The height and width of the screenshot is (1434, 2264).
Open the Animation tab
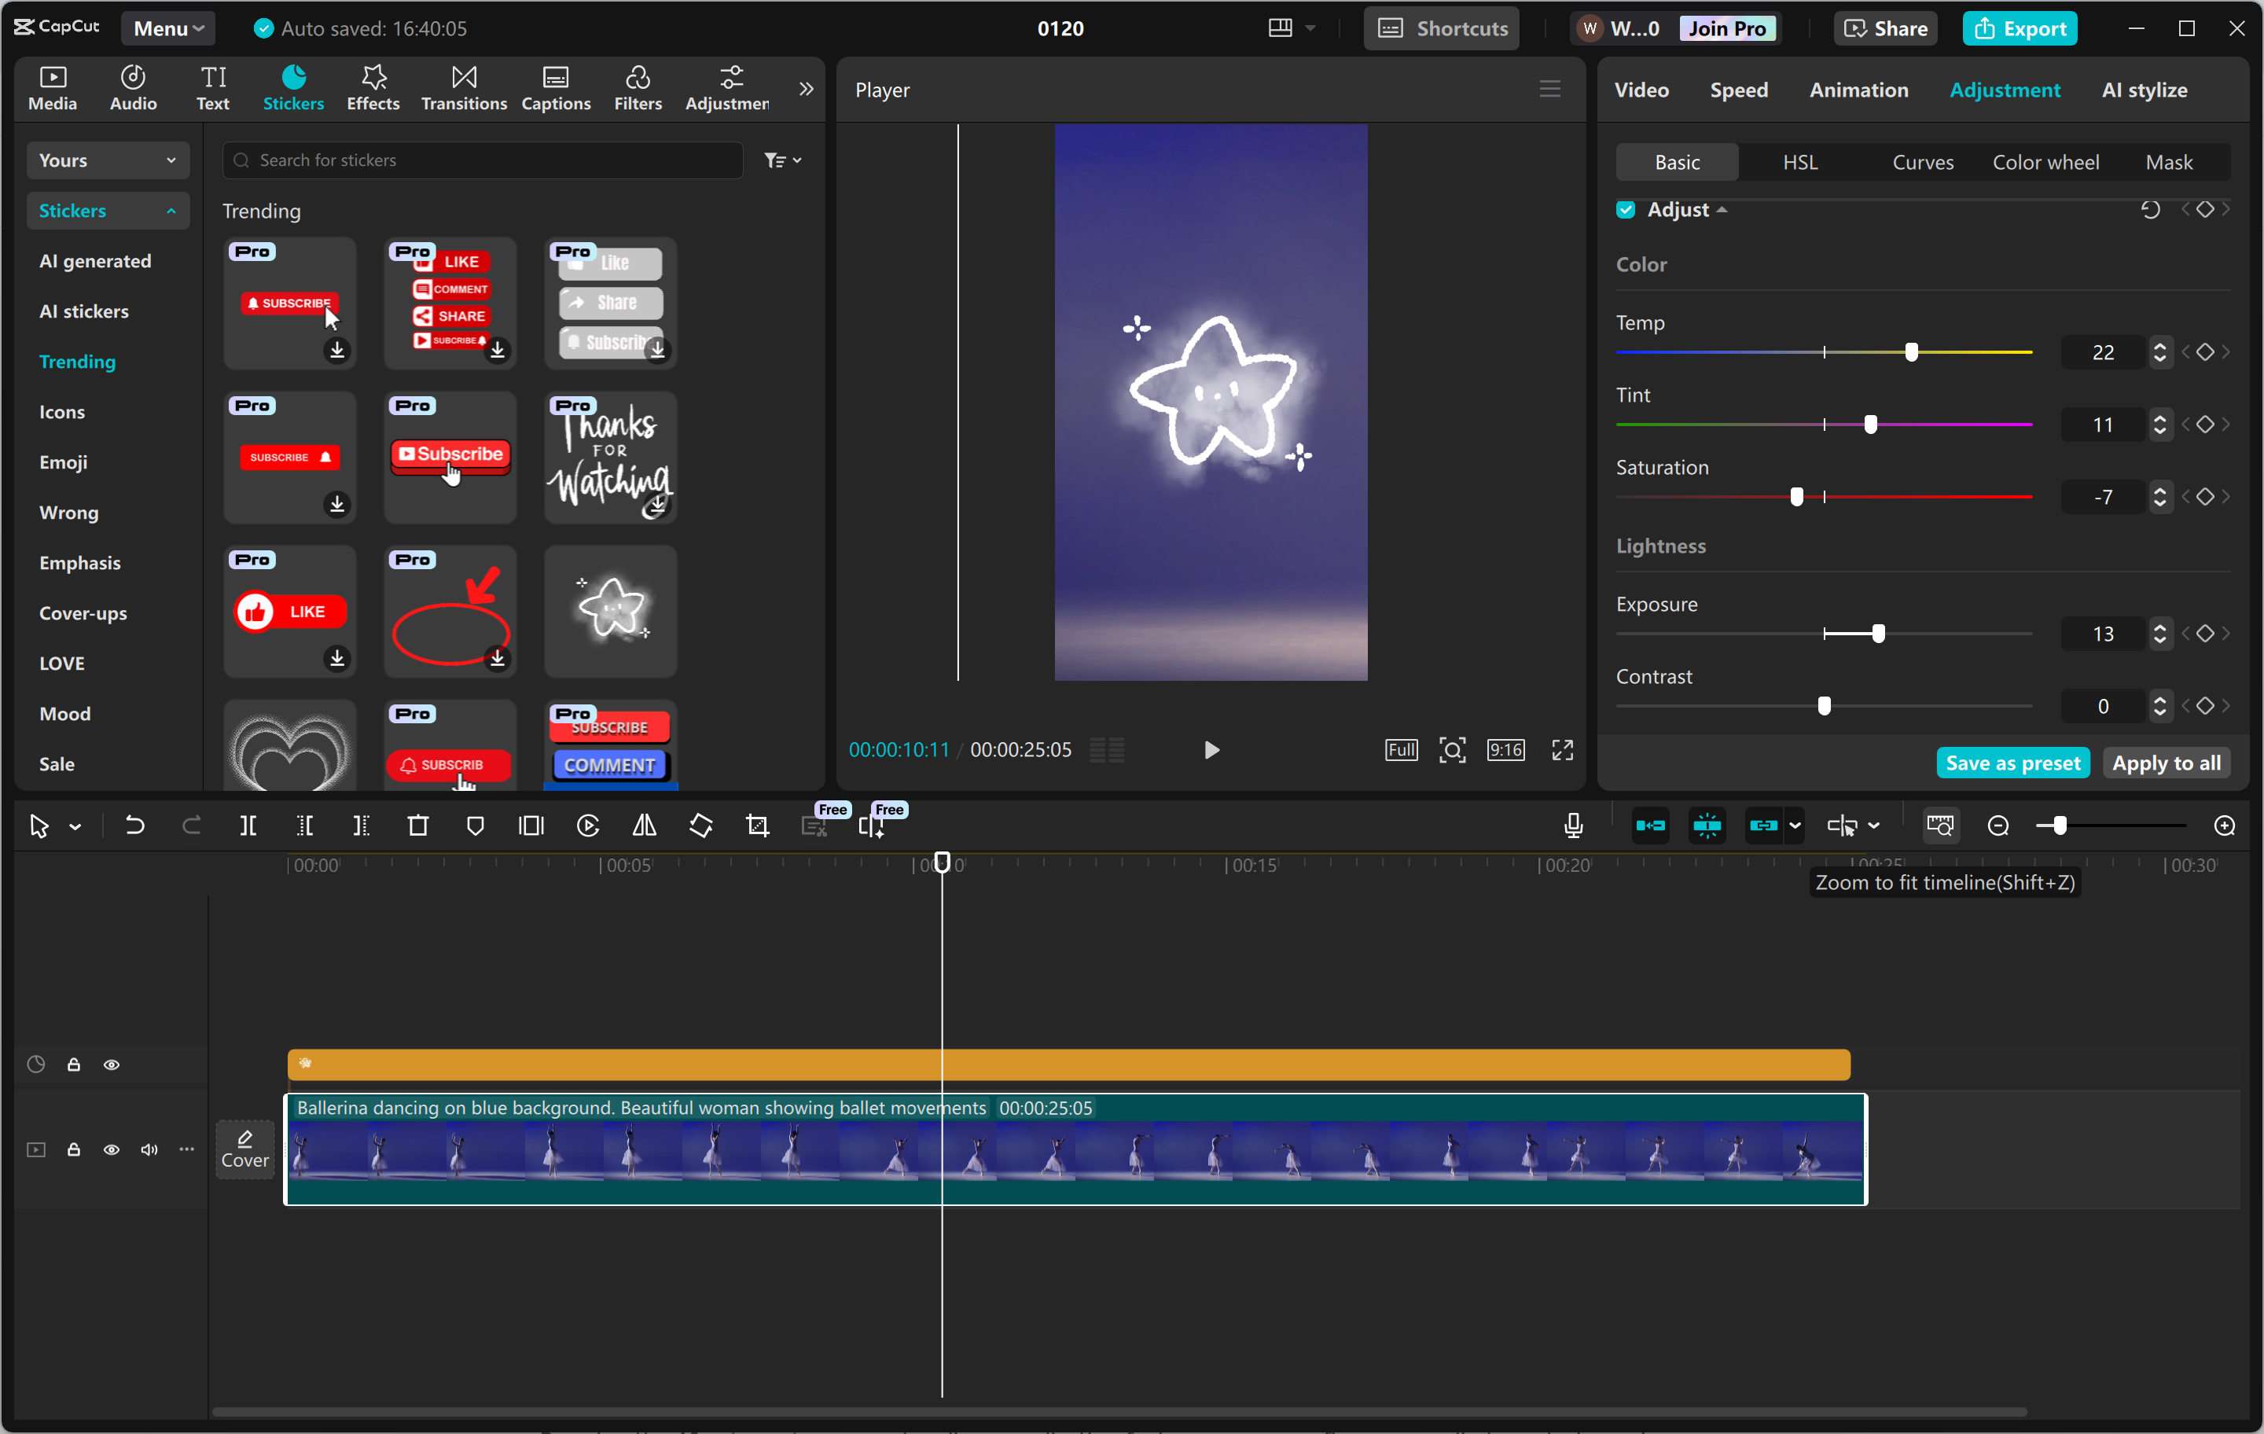click(x=1859, y=90)
